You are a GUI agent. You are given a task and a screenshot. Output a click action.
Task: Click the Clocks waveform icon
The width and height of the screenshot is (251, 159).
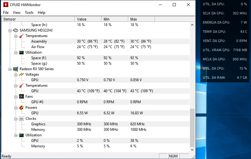pos(21,119)
